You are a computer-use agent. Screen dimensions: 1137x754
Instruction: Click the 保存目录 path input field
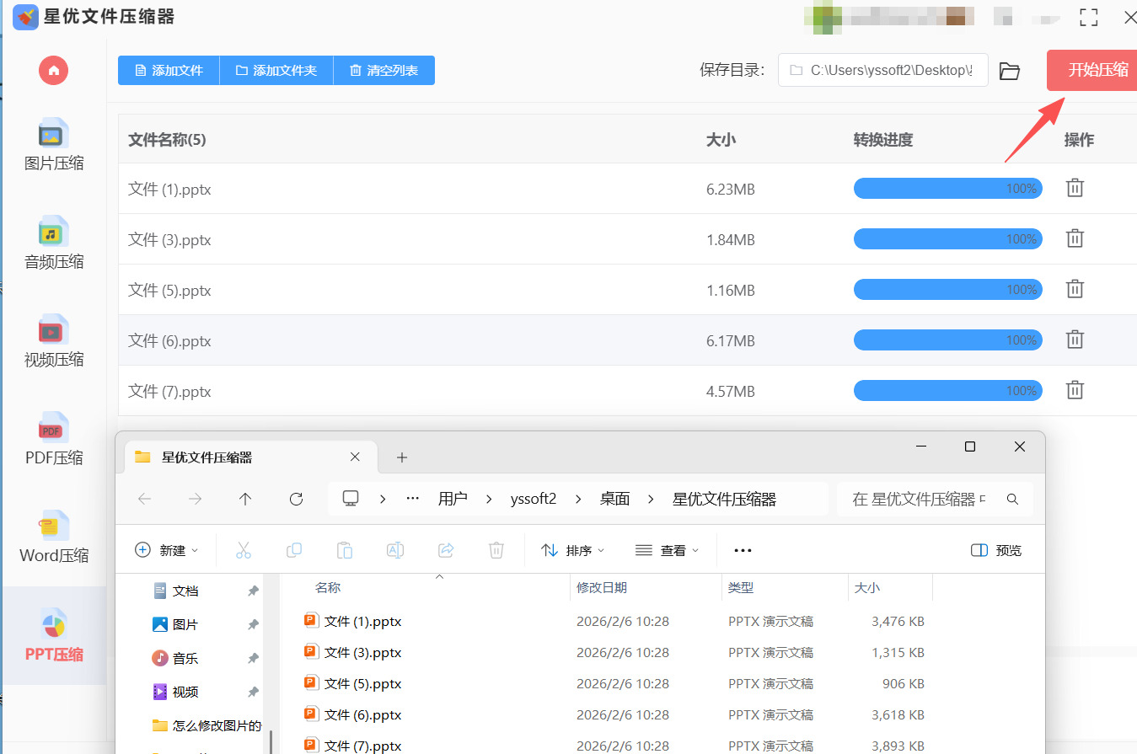click(882, 71)
